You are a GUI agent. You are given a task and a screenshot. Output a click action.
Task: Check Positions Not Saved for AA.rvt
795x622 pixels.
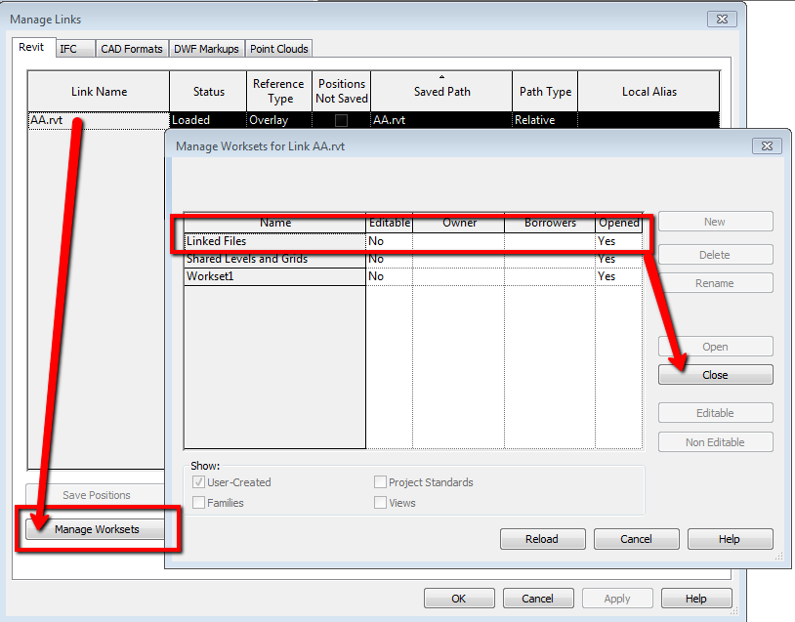point(341,119)
